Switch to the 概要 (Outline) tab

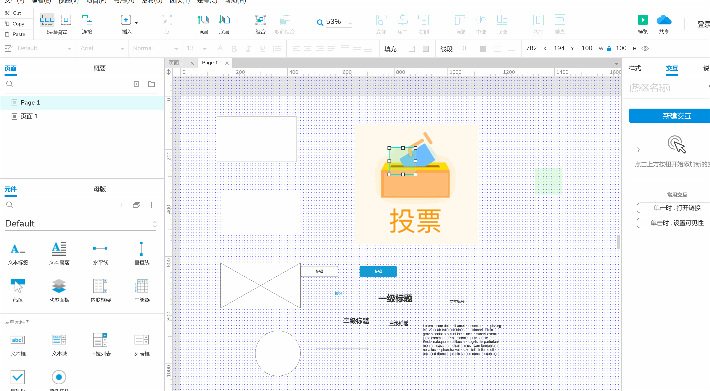pos(100,68)
